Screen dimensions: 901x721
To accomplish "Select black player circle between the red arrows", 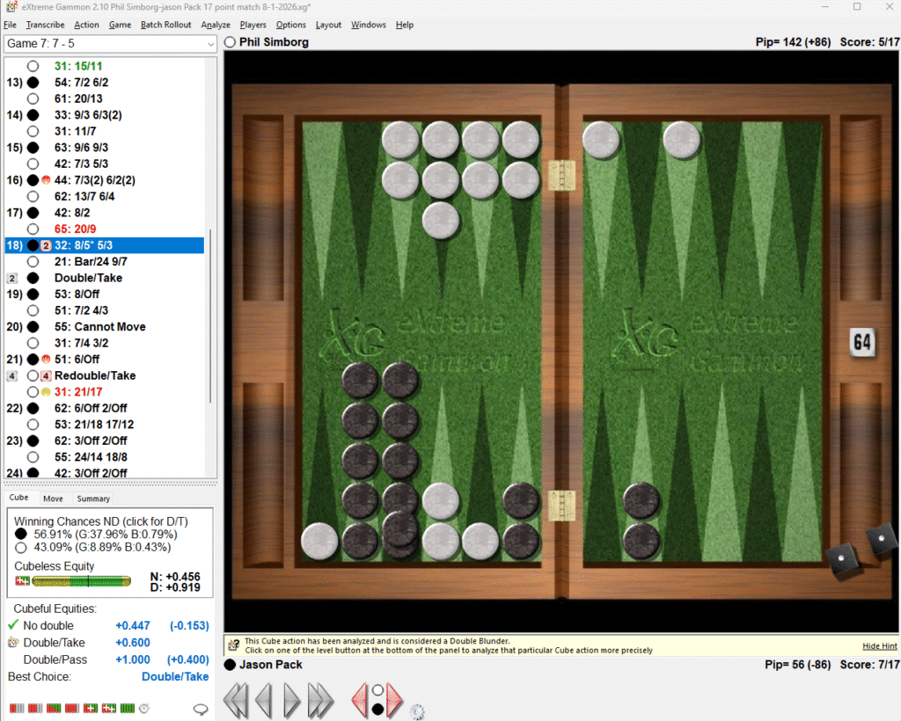I will coord(377,710).
